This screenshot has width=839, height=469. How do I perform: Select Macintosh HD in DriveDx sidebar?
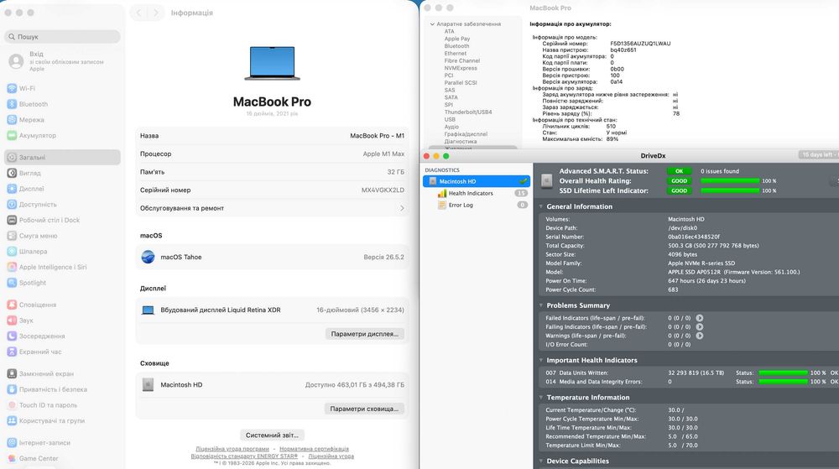click(x=477, y=181)
